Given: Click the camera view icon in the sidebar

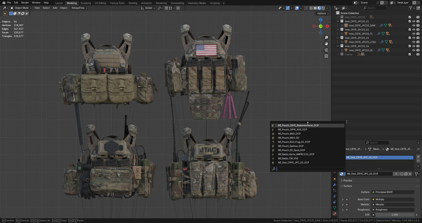Looking at the screenshot, I should click(x=326, y=50).
